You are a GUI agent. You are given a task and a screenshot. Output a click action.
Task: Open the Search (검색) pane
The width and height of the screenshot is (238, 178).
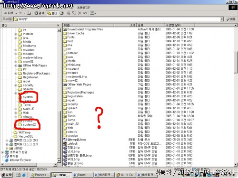coord(39,13)
